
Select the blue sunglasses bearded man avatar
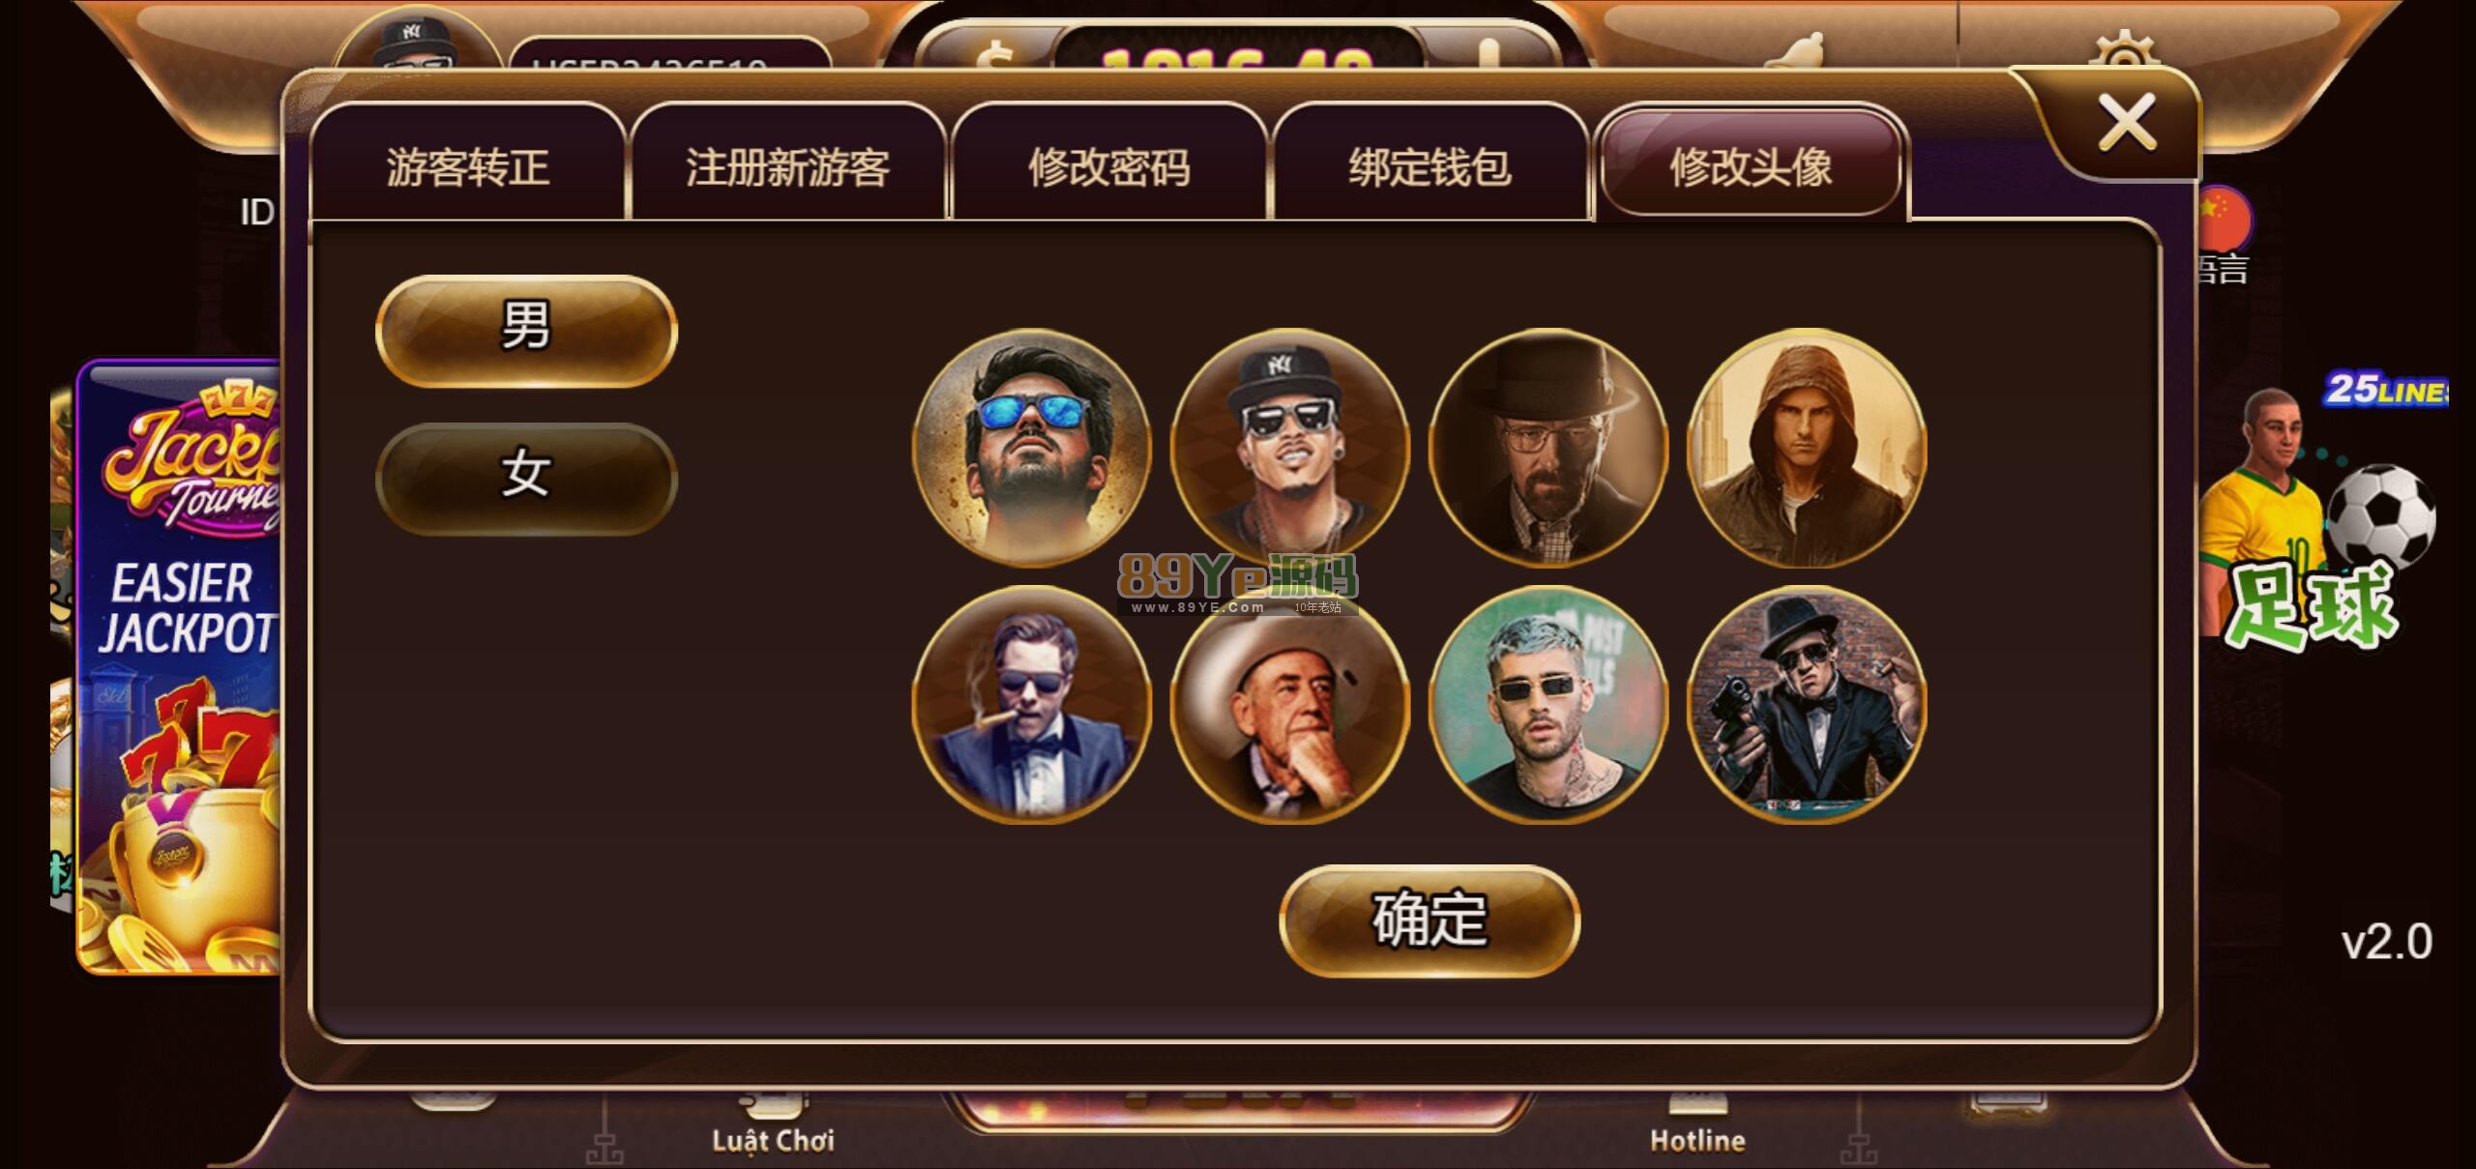(1032, 448)
